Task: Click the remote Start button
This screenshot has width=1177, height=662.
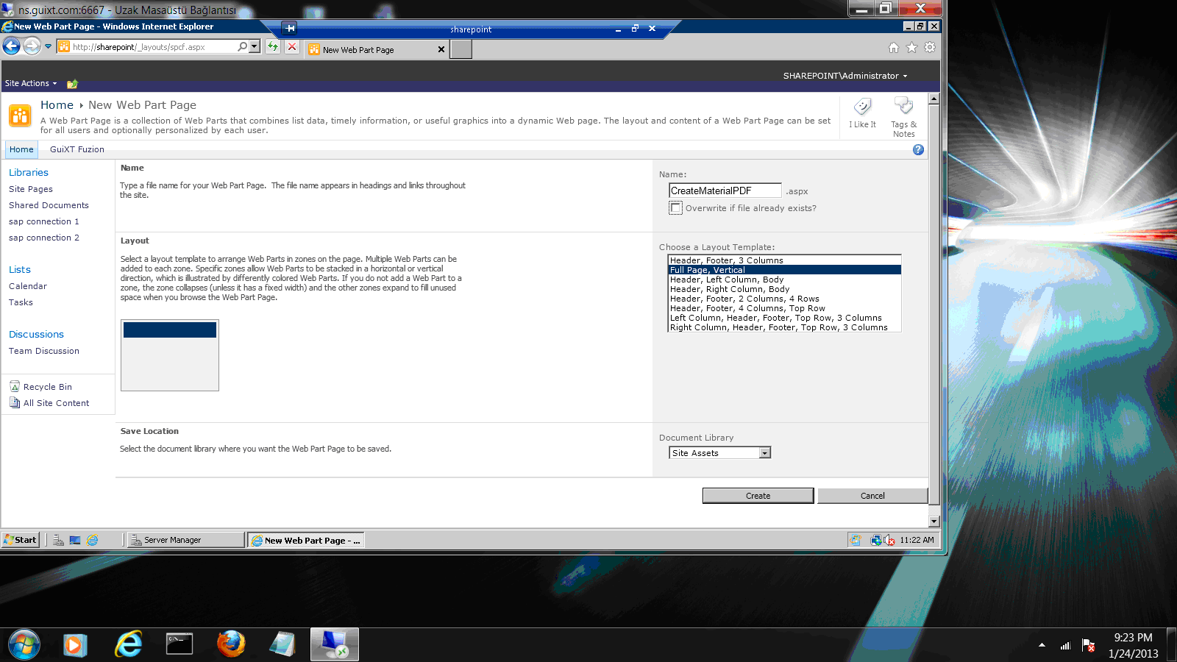Action: [20, 540]
